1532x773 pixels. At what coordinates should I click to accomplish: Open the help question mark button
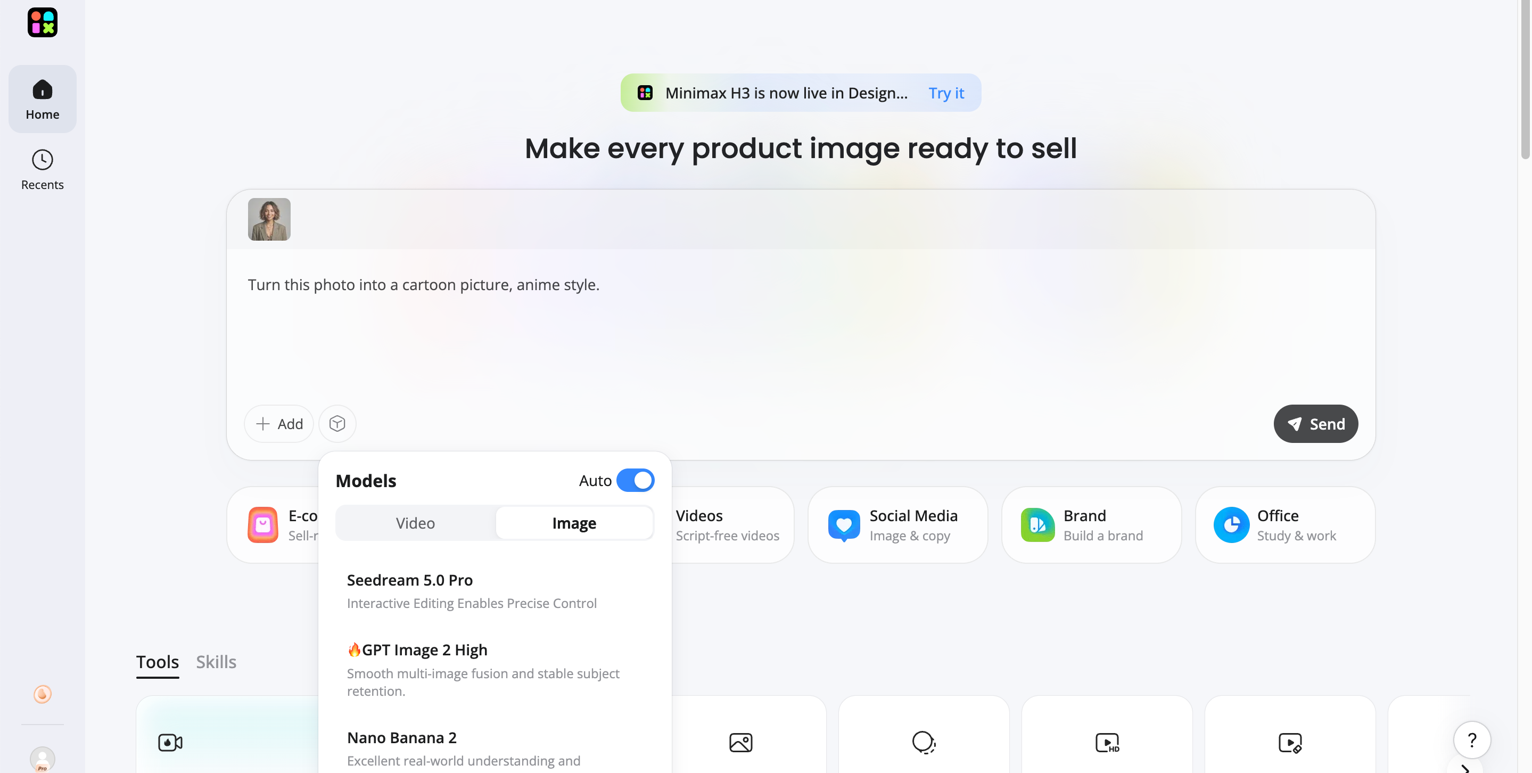(x=1471, y=741)
